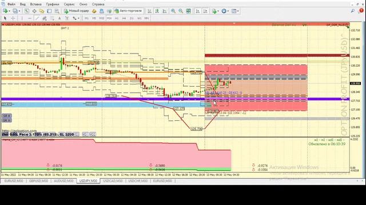Switch timeframe to M5
This screenshot has height=205, width=366.
click(x=94, y=18)
